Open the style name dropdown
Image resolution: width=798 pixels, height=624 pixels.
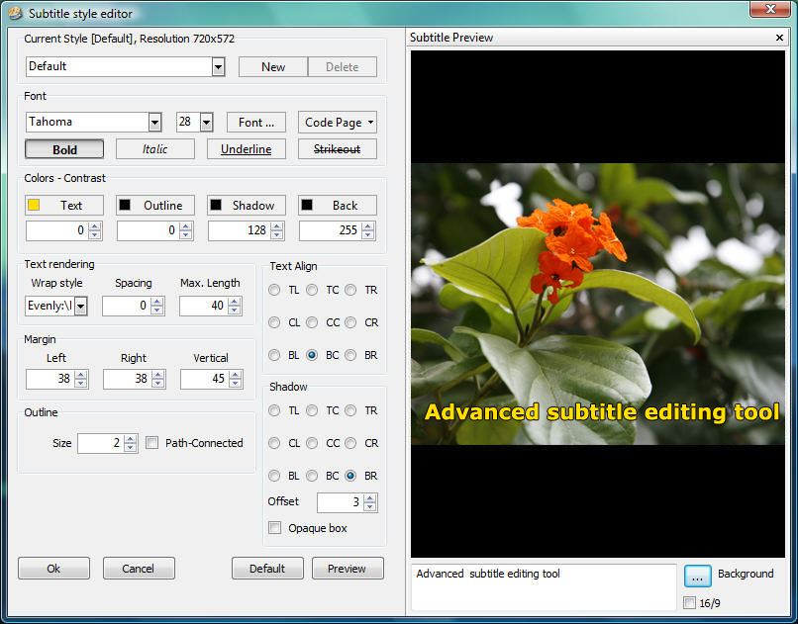click(x=219, y=66)
